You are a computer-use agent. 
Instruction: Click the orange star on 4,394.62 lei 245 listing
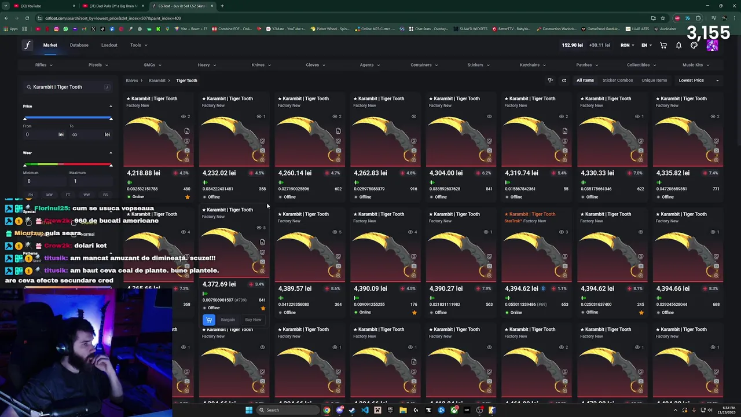pos(641,312)
